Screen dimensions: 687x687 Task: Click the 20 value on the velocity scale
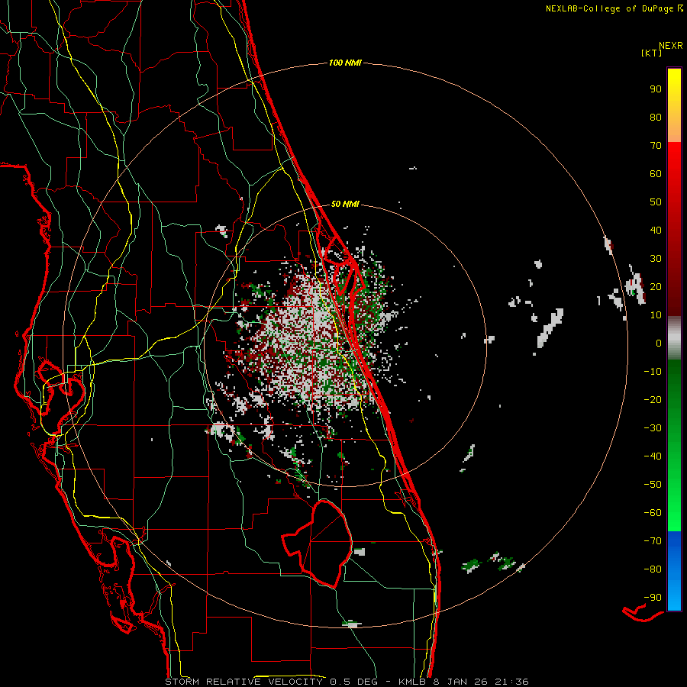656,286
